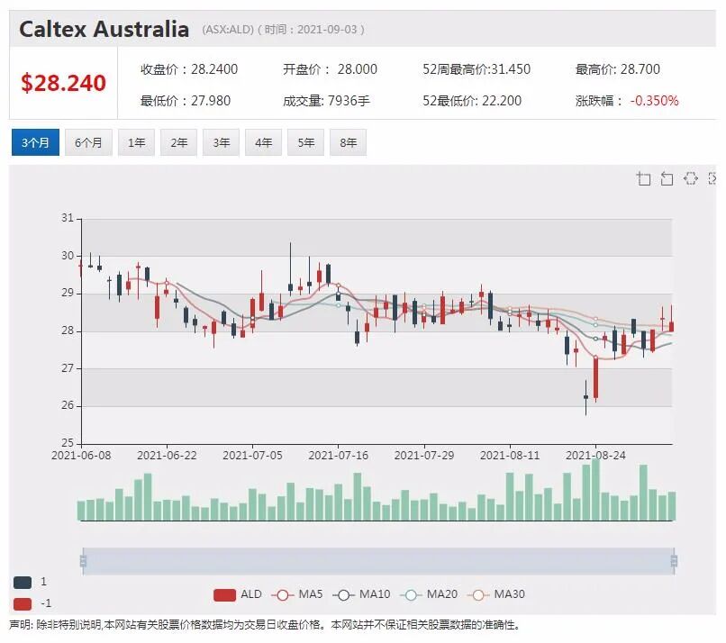The width and height of the screenshot is (726, 643).
Task: Toggle the MA30 line in the legend
Action: [496, 594]
